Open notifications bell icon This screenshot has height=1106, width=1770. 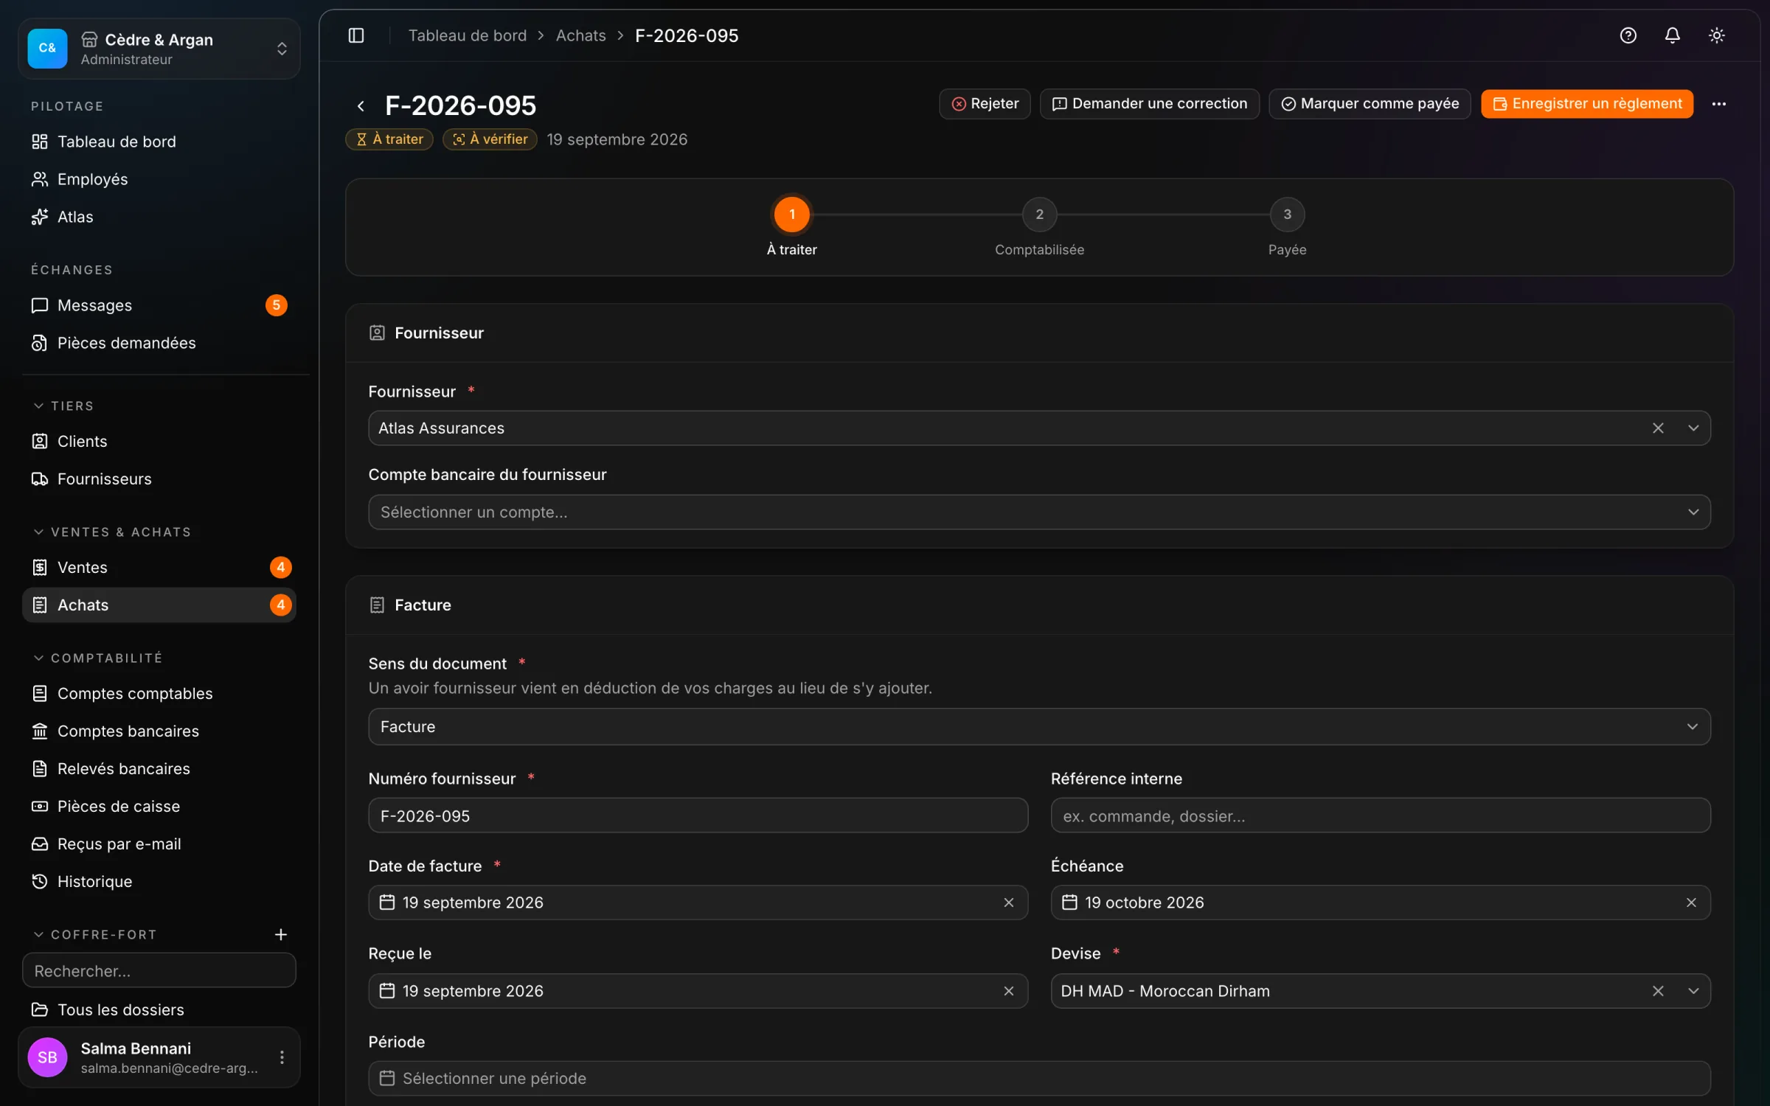coord(1672,35)
